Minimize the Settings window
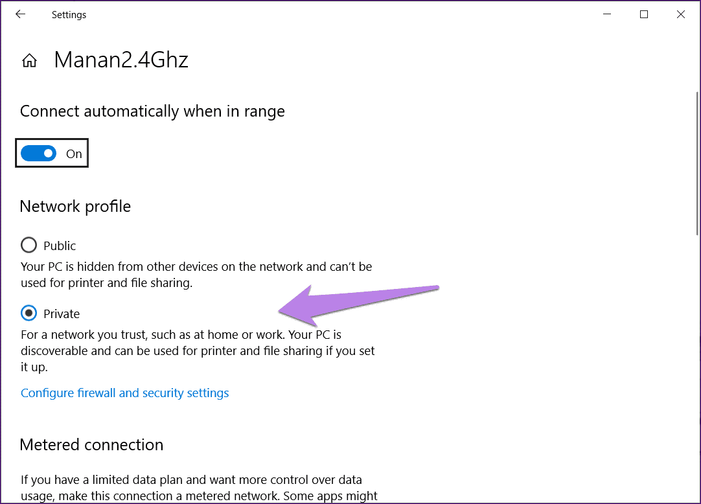The image size is (701, 504). click(x=606, y=14)
